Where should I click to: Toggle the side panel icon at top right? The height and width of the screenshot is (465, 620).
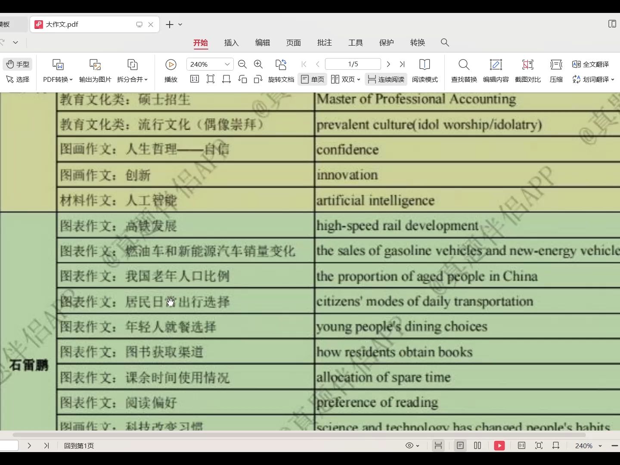pos(612,24)
